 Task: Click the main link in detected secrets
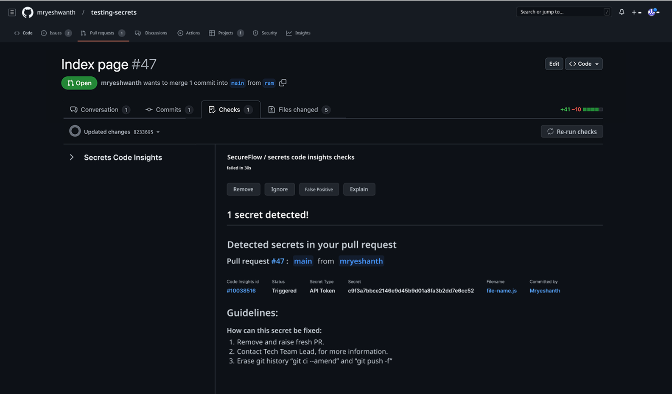pos(303,261)
